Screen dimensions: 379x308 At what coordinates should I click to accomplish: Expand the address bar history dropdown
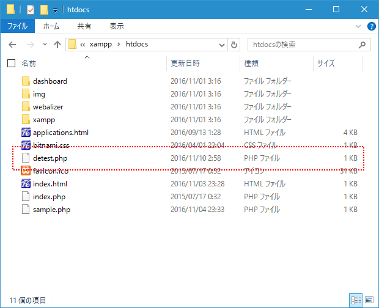222,45
